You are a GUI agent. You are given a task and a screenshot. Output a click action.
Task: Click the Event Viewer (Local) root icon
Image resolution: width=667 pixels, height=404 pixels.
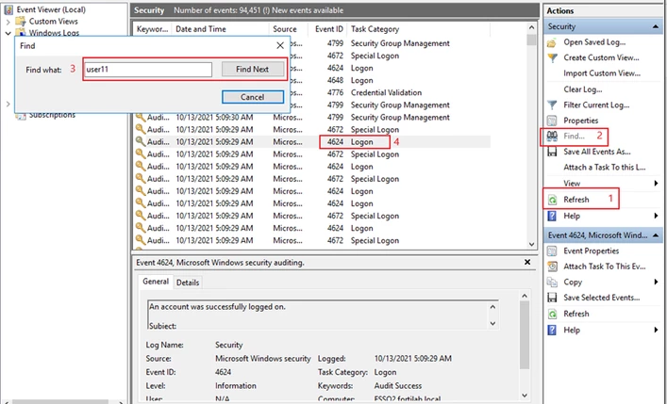(x=8, y=9)
